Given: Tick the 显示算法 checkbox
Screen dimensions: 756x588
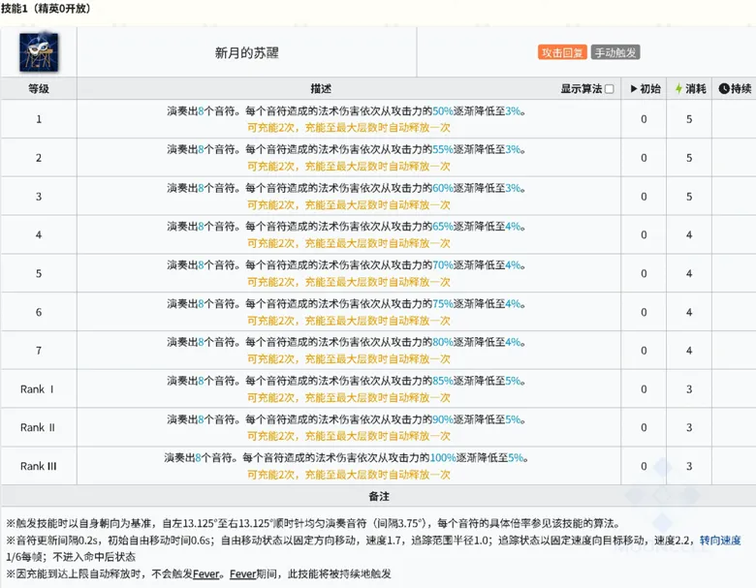Looking at the screenshot, I should click(610, 89).
